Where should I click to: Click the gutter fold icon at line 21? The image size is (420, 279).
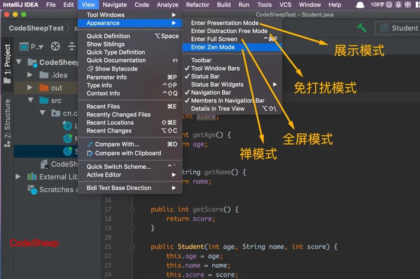pyautogui.click(x=132, y=247)
